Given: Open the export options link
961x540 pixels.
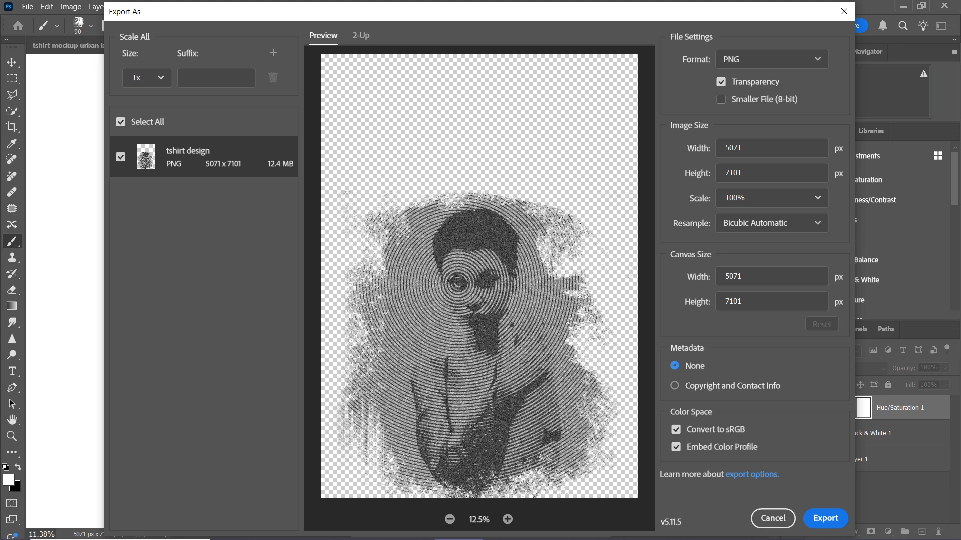Looking at the screenshot, I should pyautogui.click(x=752, y=474).
